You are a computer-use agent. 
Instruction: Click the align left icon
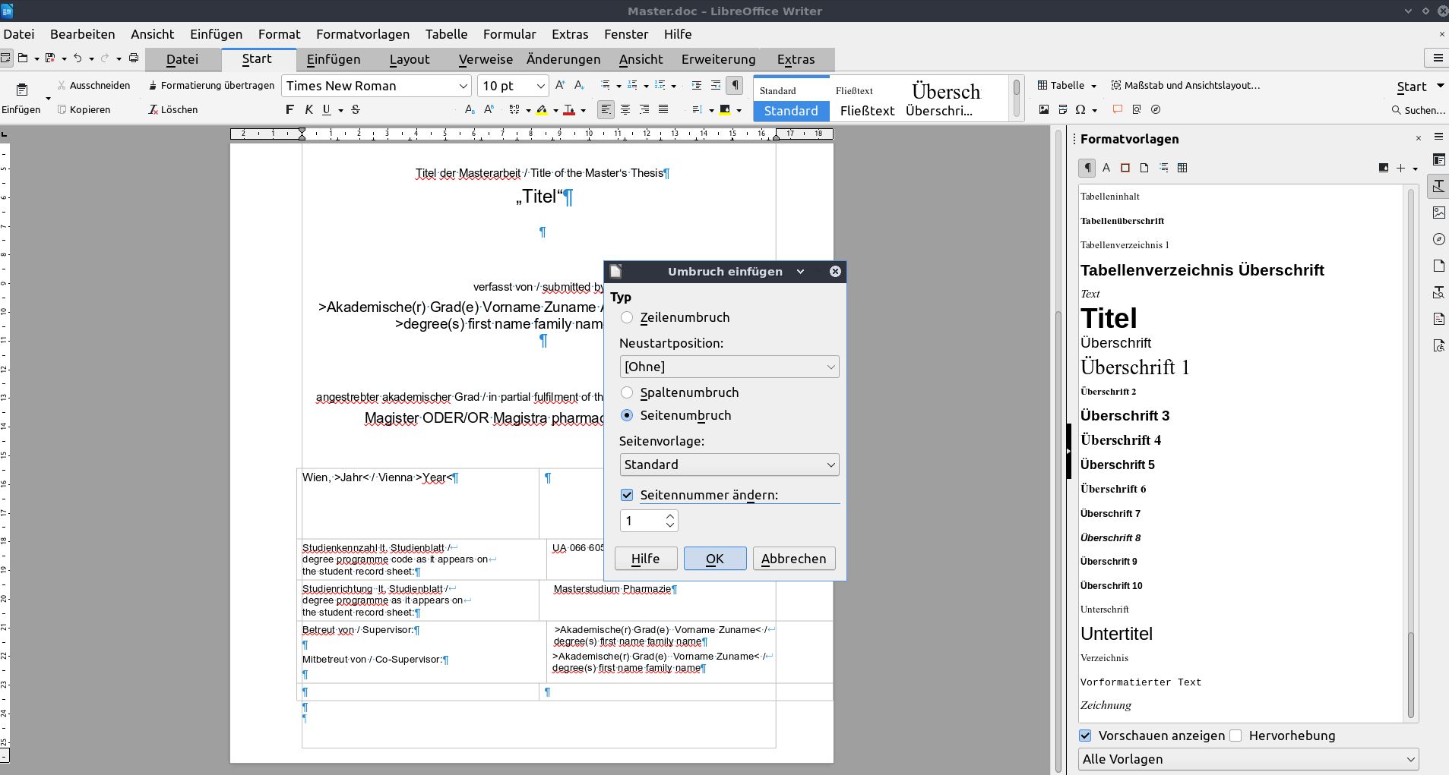click(606, 110)
